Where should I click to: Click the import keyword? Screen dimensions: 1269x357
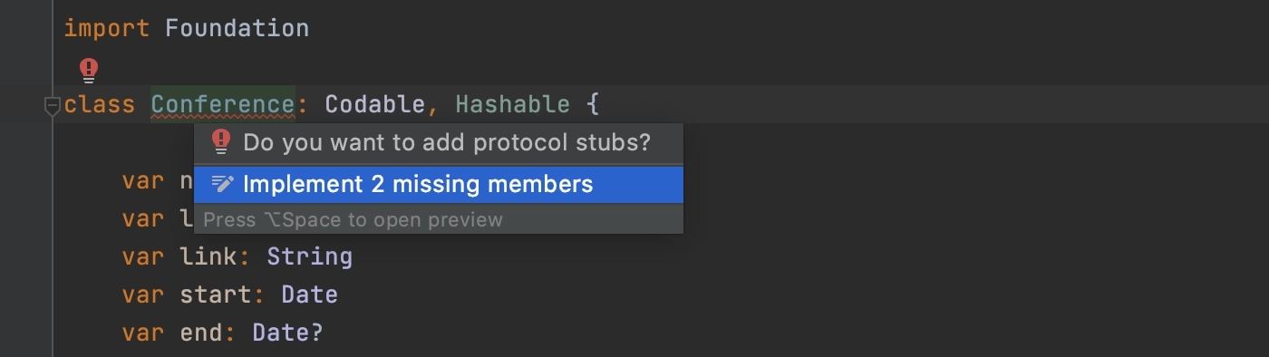[x=107, y=28]
